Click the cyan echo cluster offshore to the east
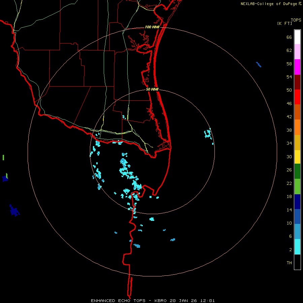Viewport: 303px width, 303px height. [208, 134]
